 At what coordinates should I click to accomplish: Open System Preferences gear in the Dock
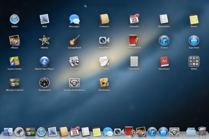pyautogui.click(x=174, y=132)
